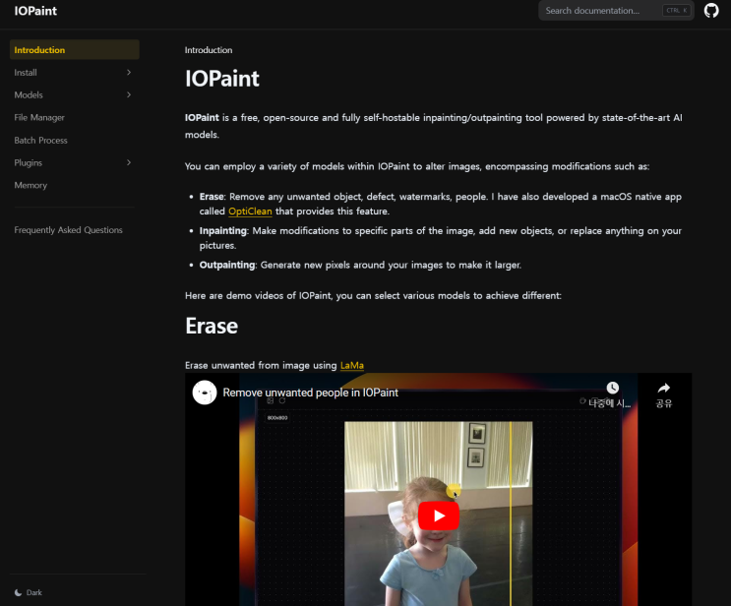
Task: Select Introduction in the sidebar
Action: pos(75,50)
